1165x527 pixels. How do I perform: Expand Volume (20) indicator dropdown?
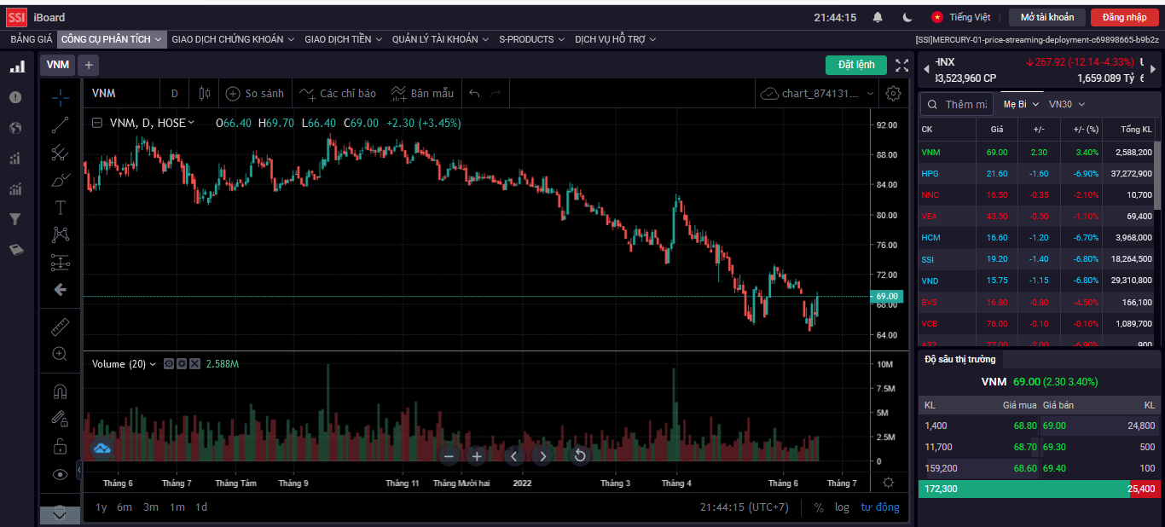click(x=153, y=364)
